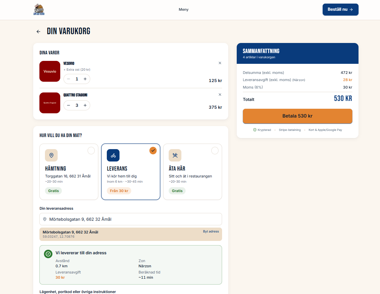Click the Hämtning map pin icon
This screenshot has height=294, width=380.
point(51,155)
